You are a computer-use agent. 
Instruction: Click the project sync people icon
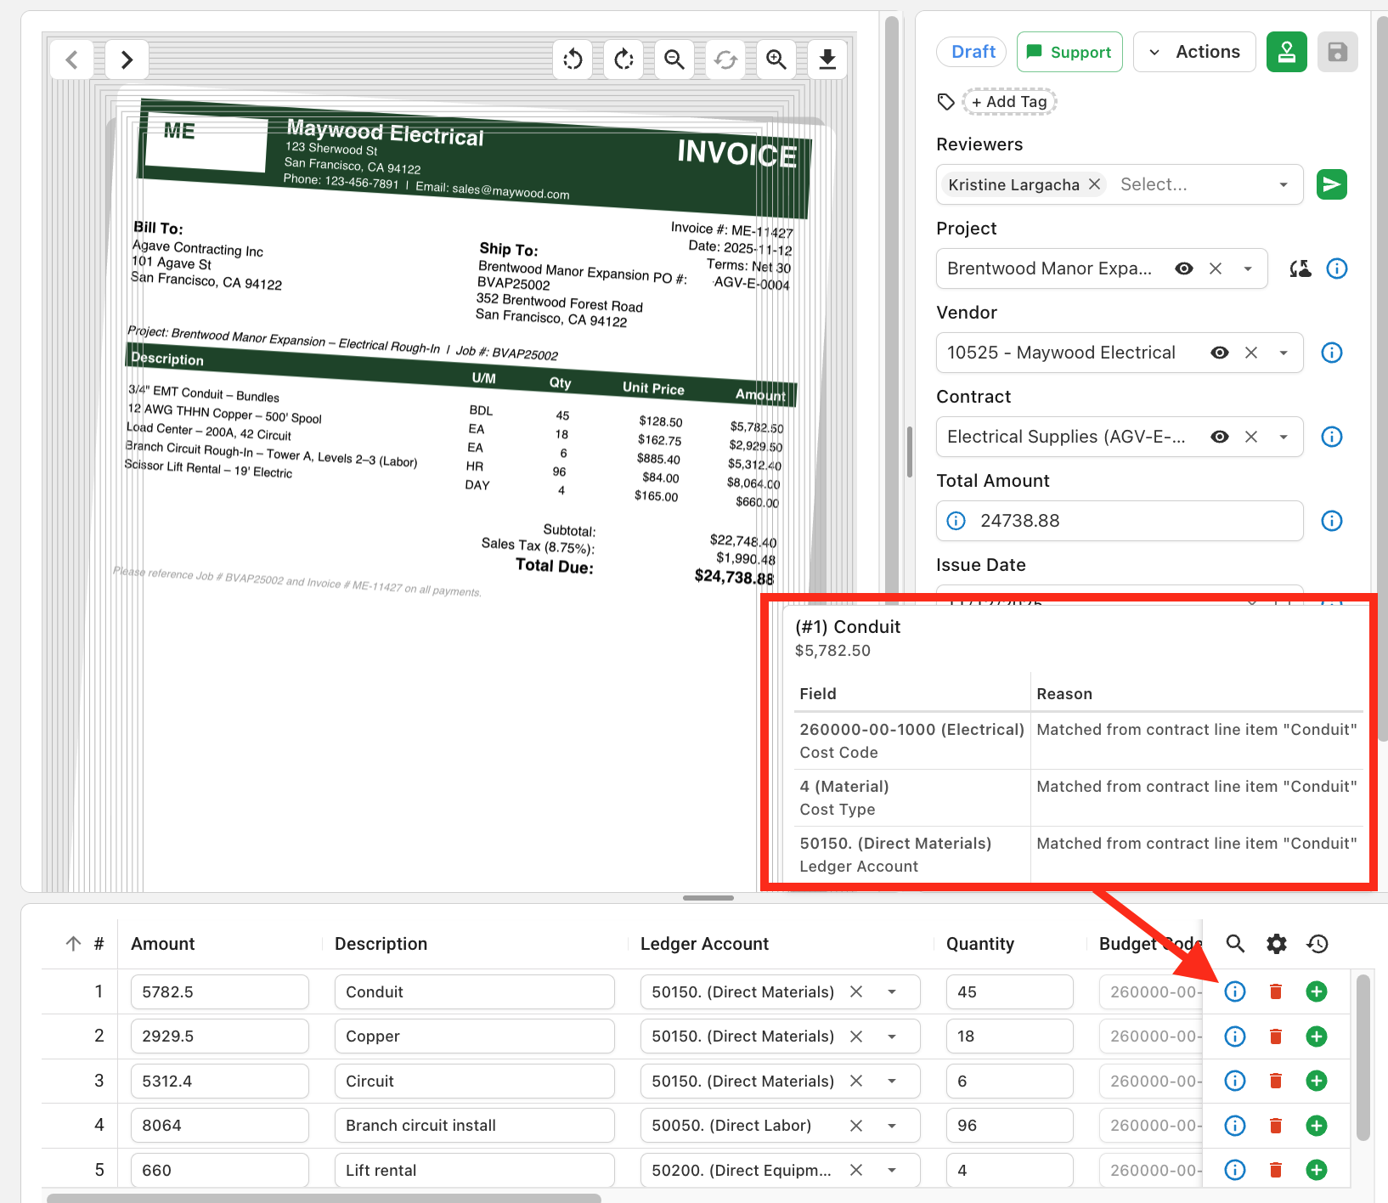(1301, 268)
